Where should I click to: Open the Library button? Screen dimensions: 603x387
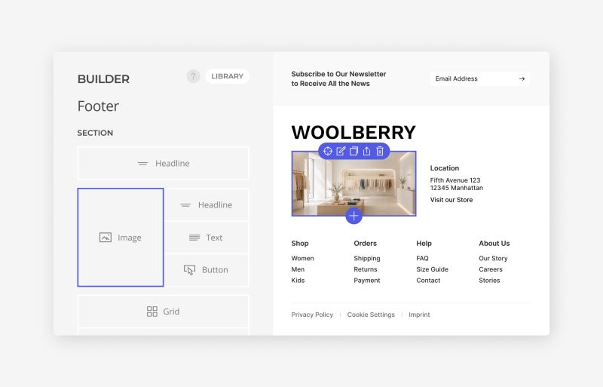tap(228, 76)
